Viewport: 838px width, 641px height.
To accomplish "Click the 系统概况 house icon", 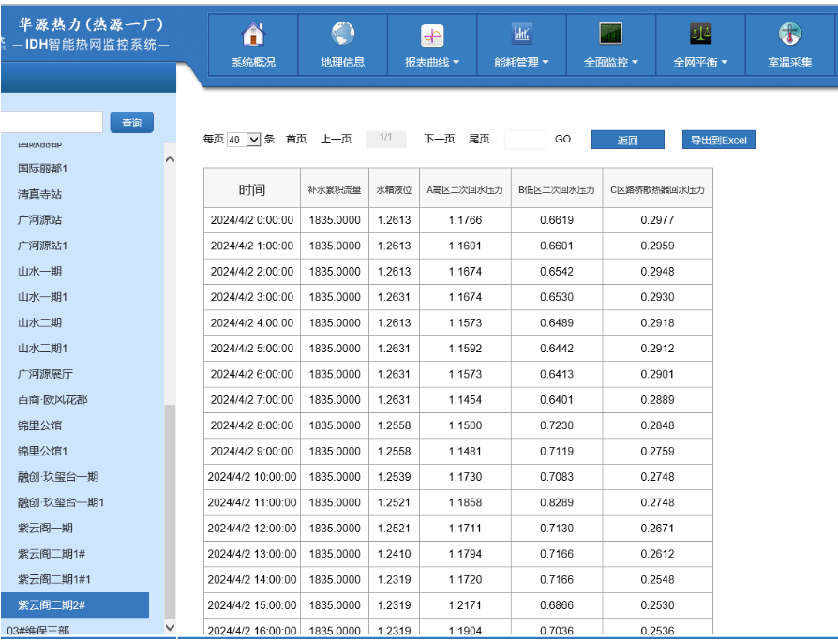I will click(253, 35).
